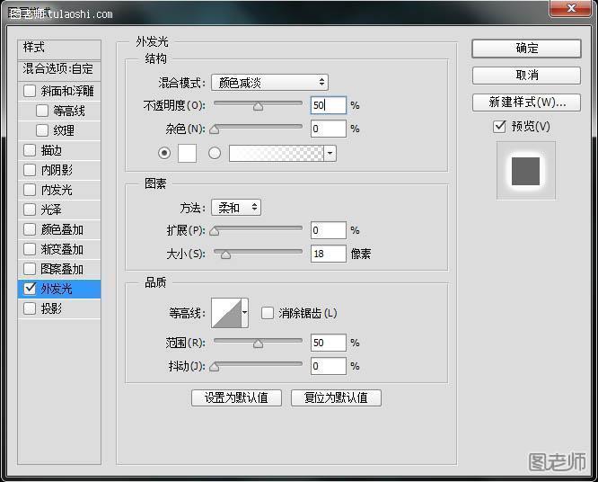This screenshot has height=482, width=598.
Task: Click the 杂色 slider handle
Action: (x=215, y=129)
